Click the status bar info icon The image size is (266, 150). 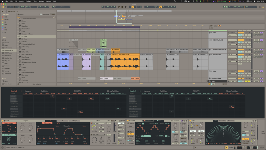click(x=3, y=147)
